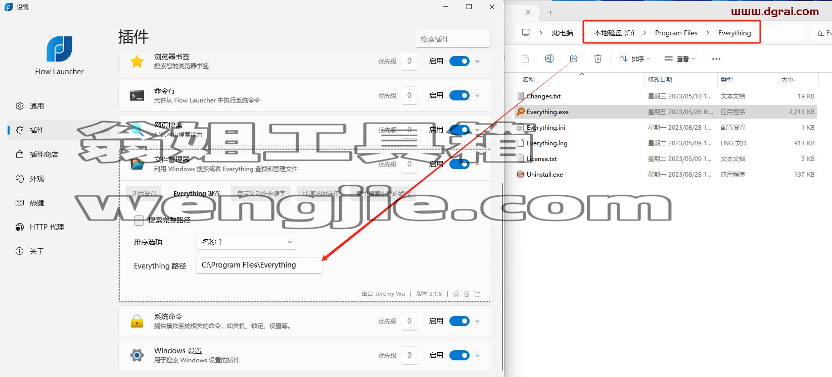Open the 文件管理器 plugin homepage icon
Screen dimensions: 832x377
tap(456, 294)
